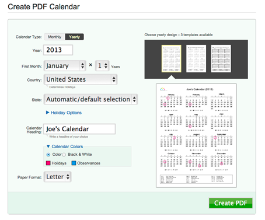Select the Yearly calendar type tab
The height and width of the screenshot is (220, 265).
point(74,37)
